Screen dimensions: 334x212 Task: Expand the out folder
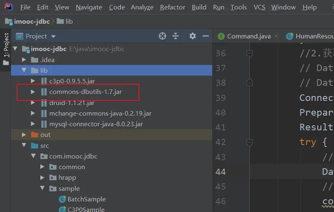coord(24,135)
